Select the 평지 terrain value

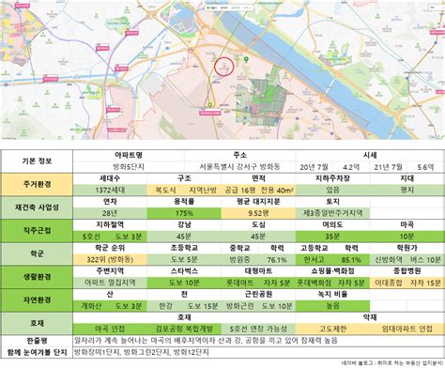pyautogui.click(x=407, y=190)
